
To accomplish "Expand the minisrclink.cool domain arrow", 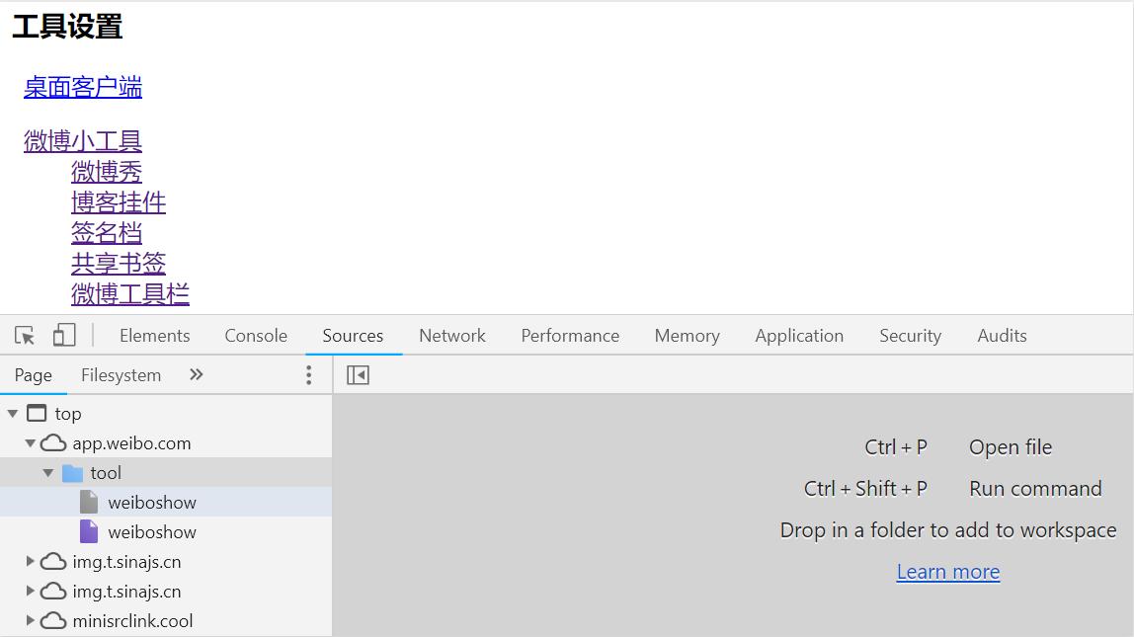I will 31,620.
